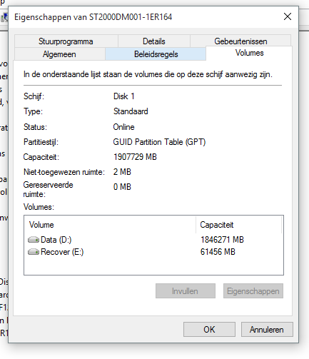The image size is (309, 359).
Task: Select the Algemeen tab
Action: [59, 54]
